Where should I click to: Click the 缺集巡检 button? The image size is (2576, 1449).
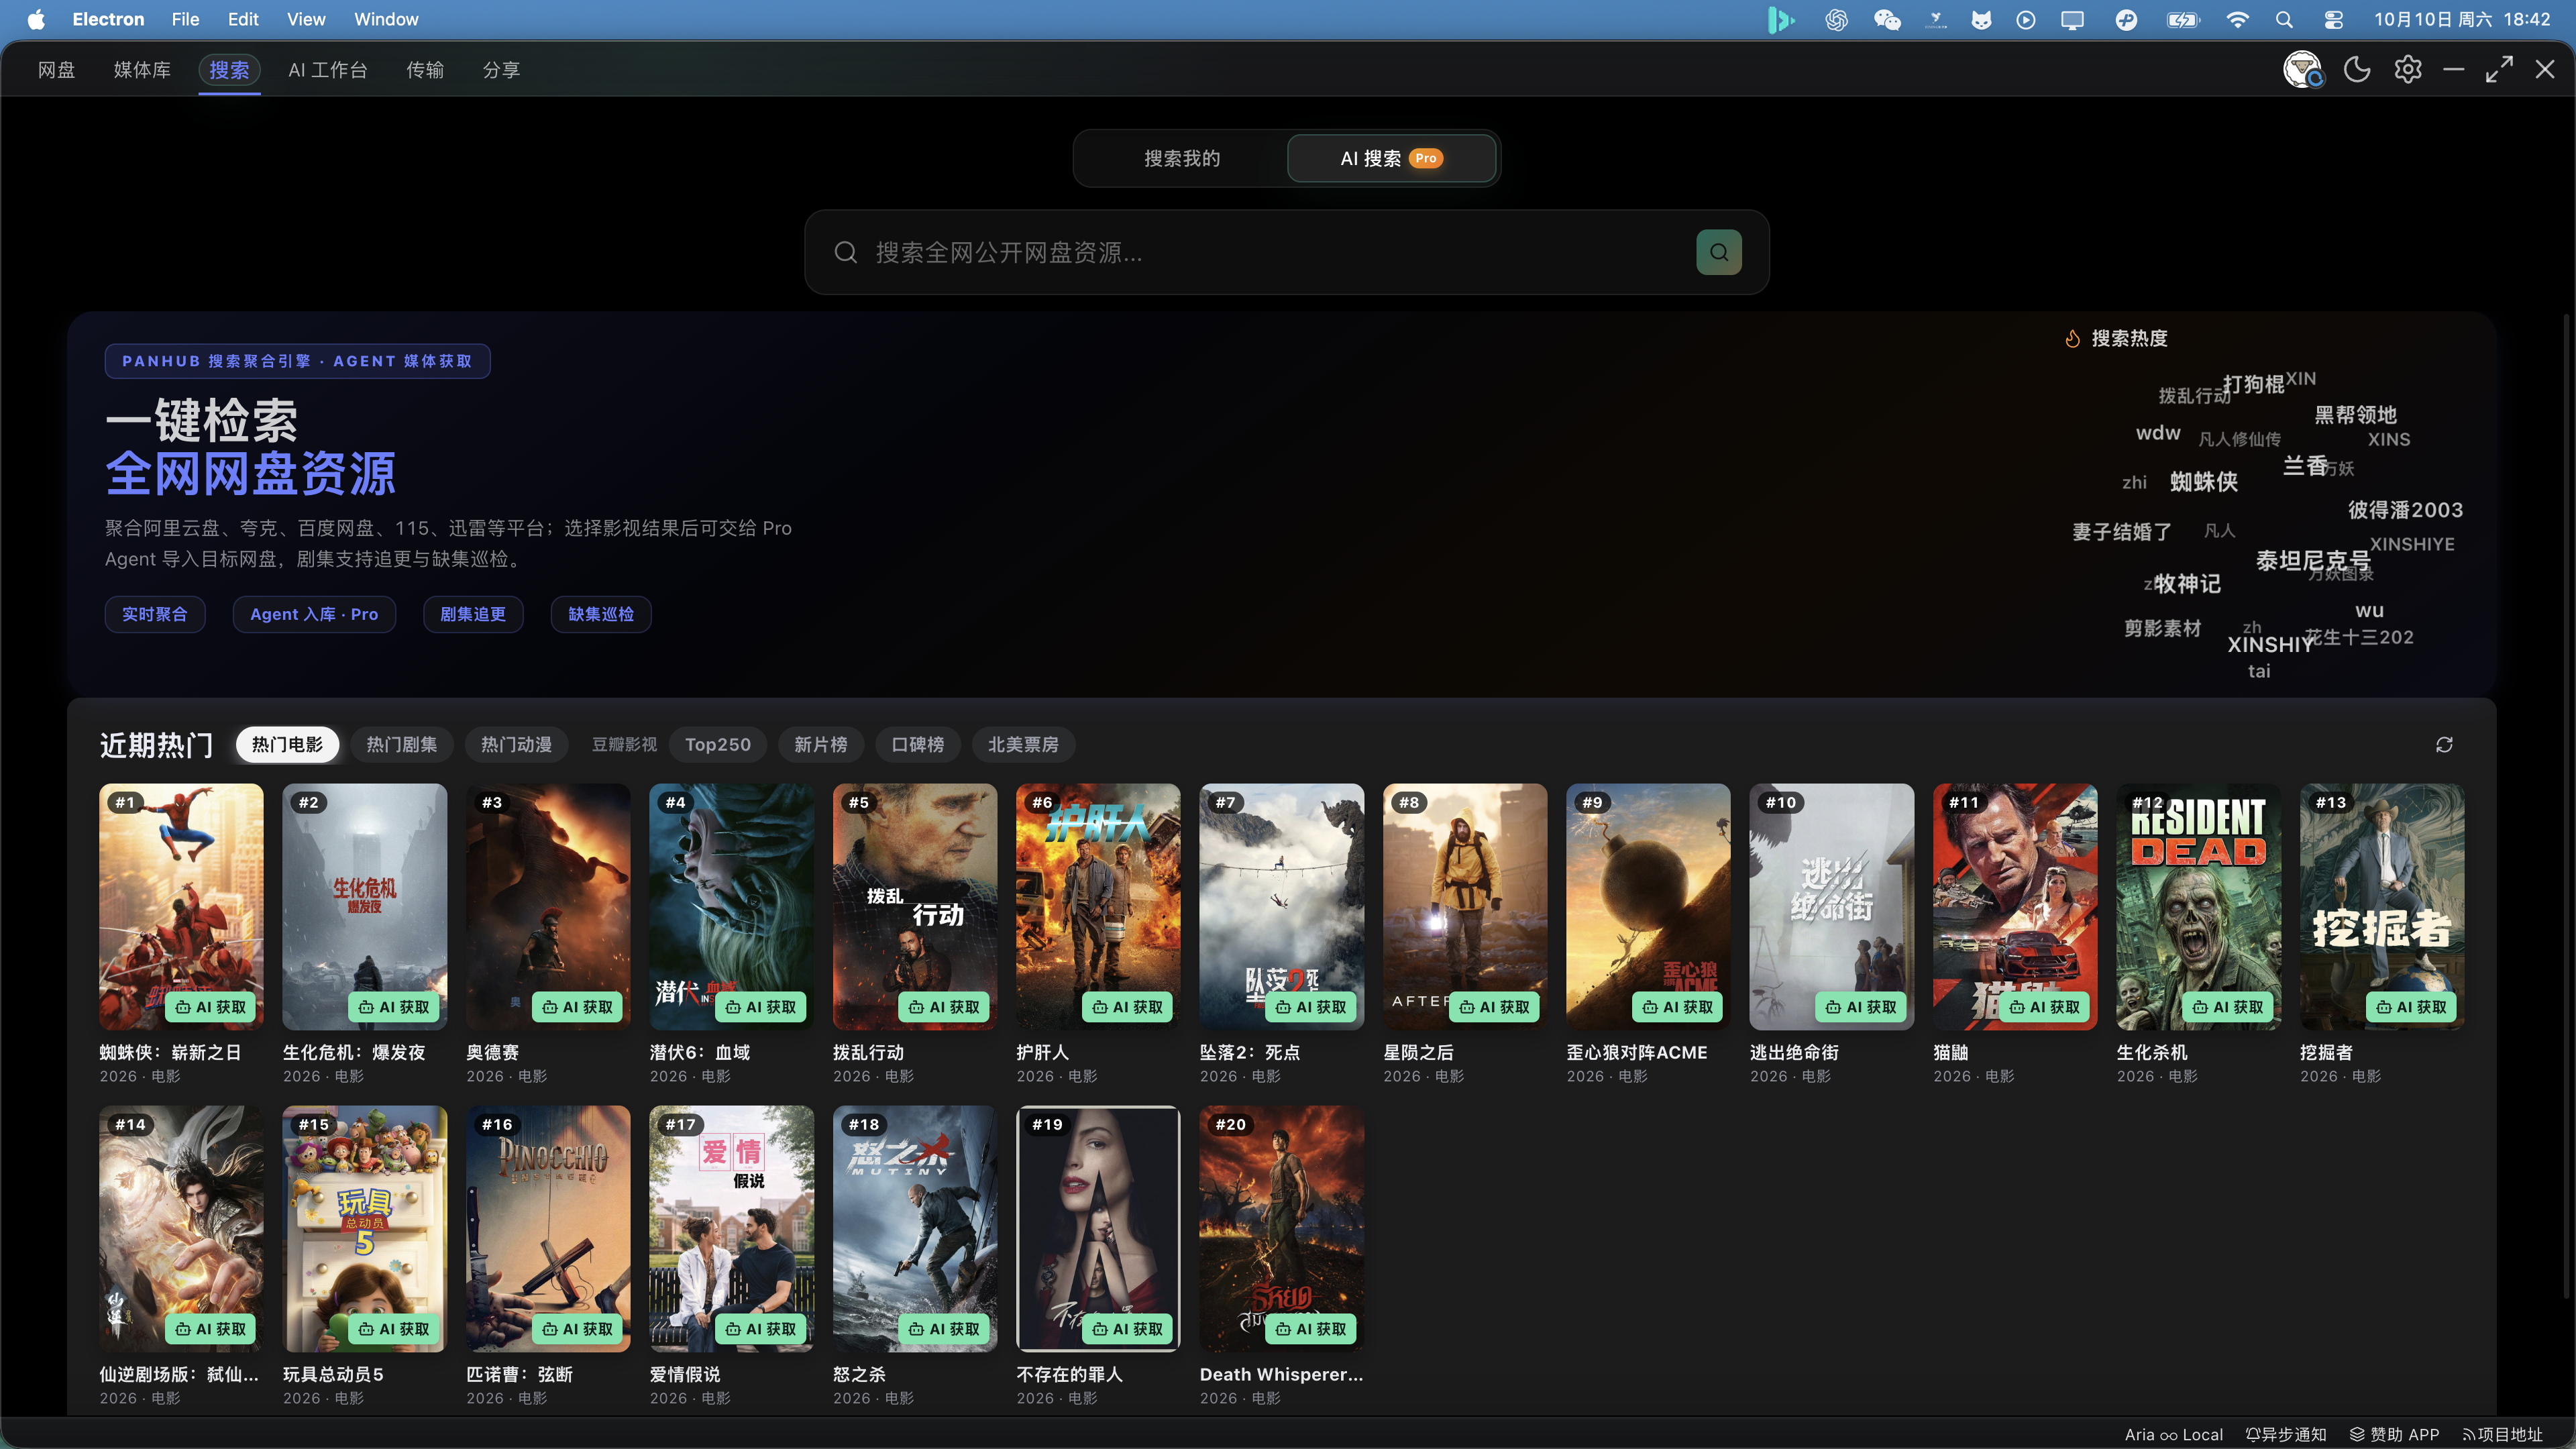(x=601, y=614)
